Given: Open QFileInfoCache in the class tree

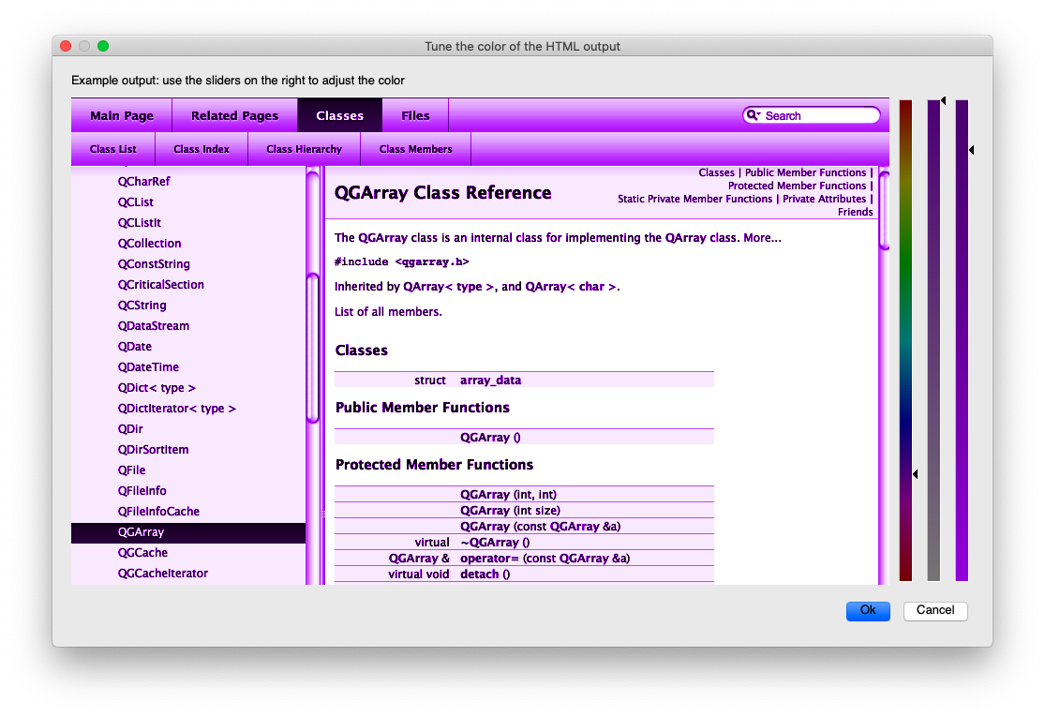Looking at the screenshot, I should (x=158, y=512).
